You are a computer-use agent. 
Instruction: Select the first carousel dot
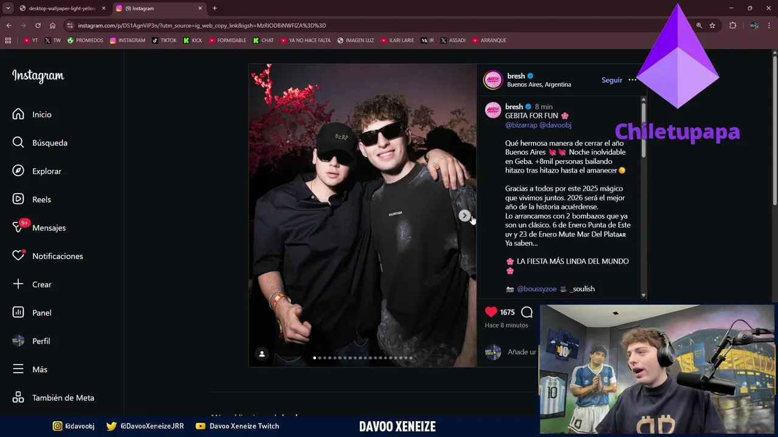tap(314, 357)
